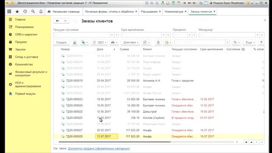Open the reports dropdown after Действия

tap(146, 42)
